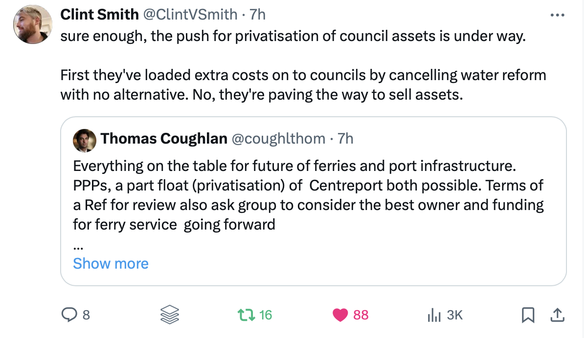Image resolution: width=587 pixels, height=338 pixels.
Task: Click the @coughlthom handle
Action: coord(278,139)
